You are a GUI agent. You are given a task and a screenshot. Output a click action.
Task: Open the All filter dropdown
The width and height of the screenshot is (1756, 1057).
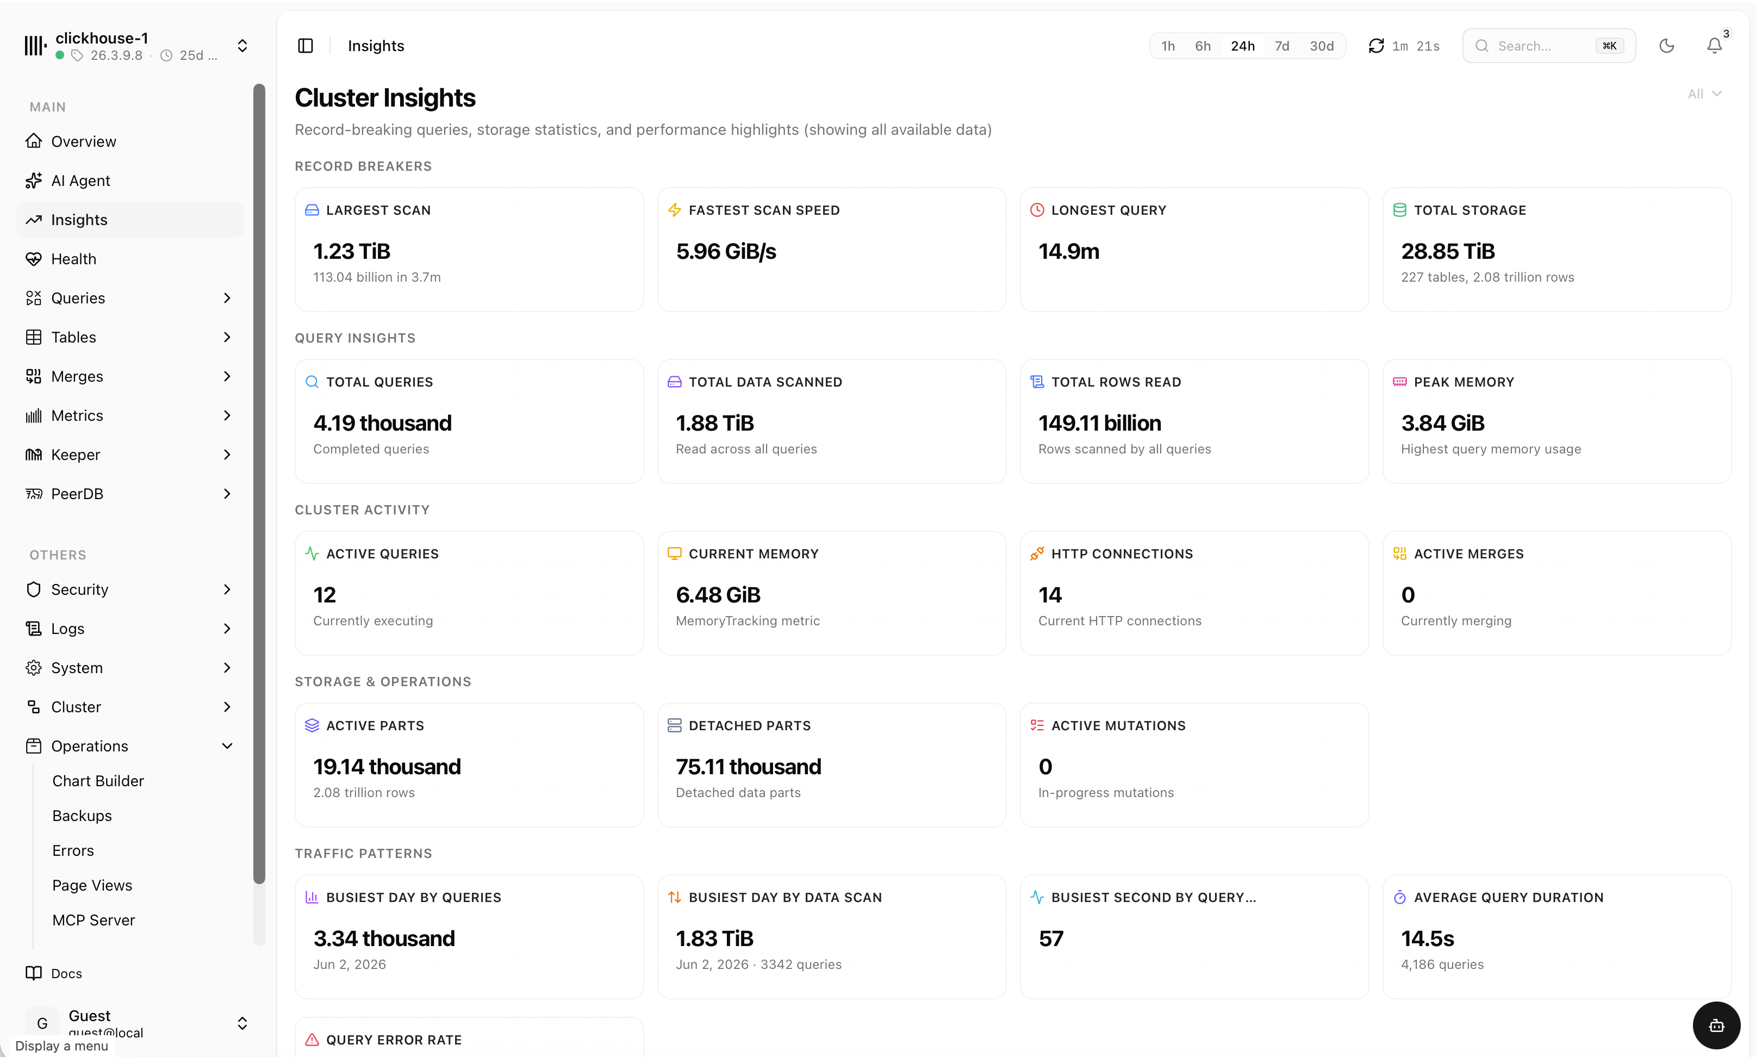(x=1705, y=94)
